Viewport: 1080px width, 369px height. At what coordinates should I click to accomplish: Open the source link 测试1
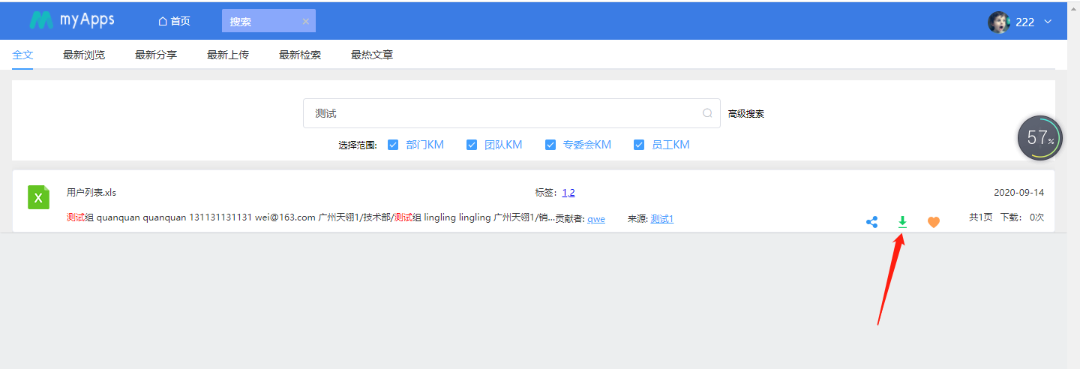point(662,219)
